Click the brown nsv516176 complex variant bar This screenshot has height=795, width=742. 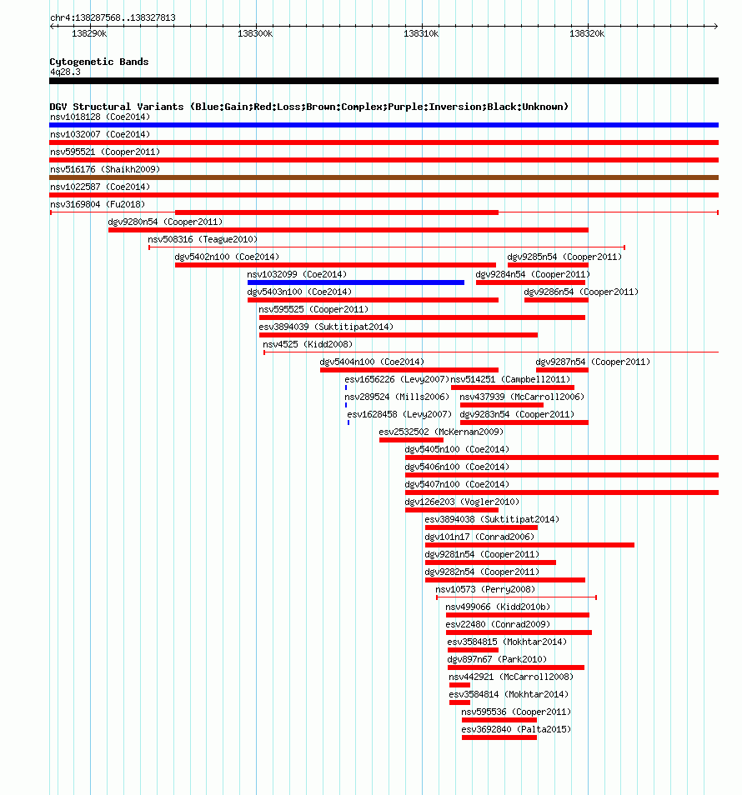[384, 177]
